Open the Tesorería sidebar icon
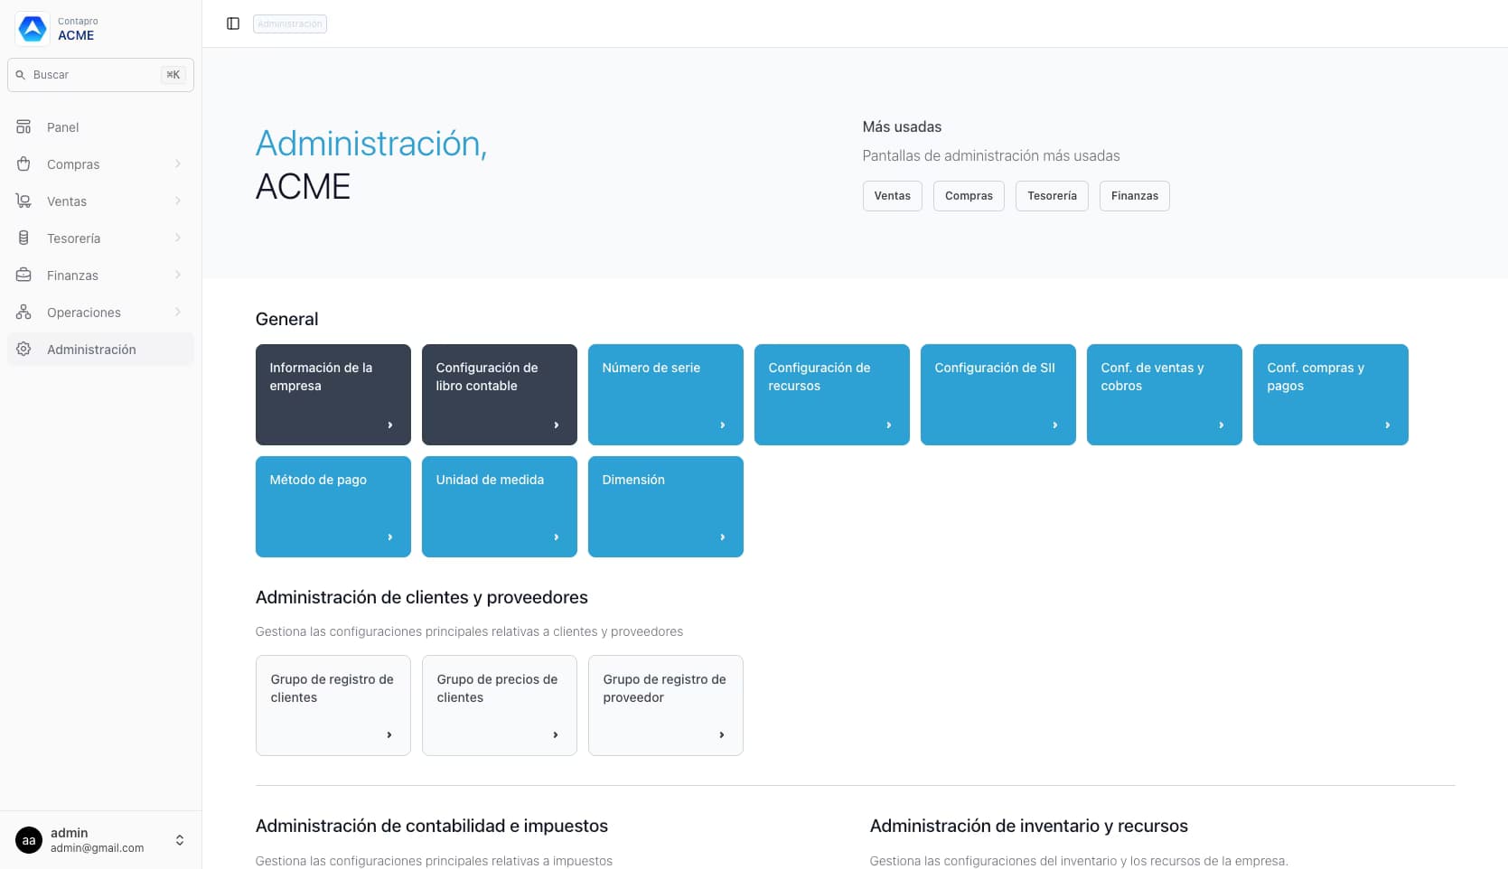 [x=23, y=238]
